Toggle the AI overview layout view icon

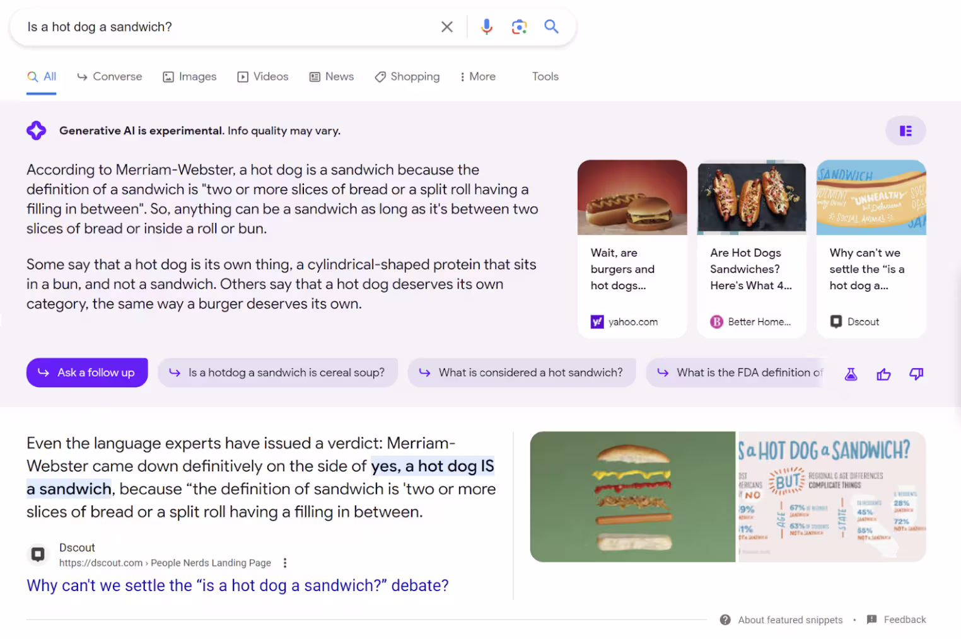tap(906, 131)
